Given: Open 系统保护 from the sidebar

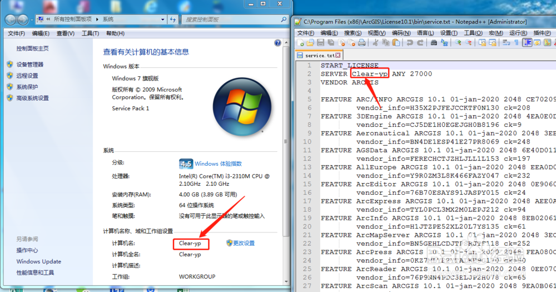Looking at the screenshot, I should 27,87.
